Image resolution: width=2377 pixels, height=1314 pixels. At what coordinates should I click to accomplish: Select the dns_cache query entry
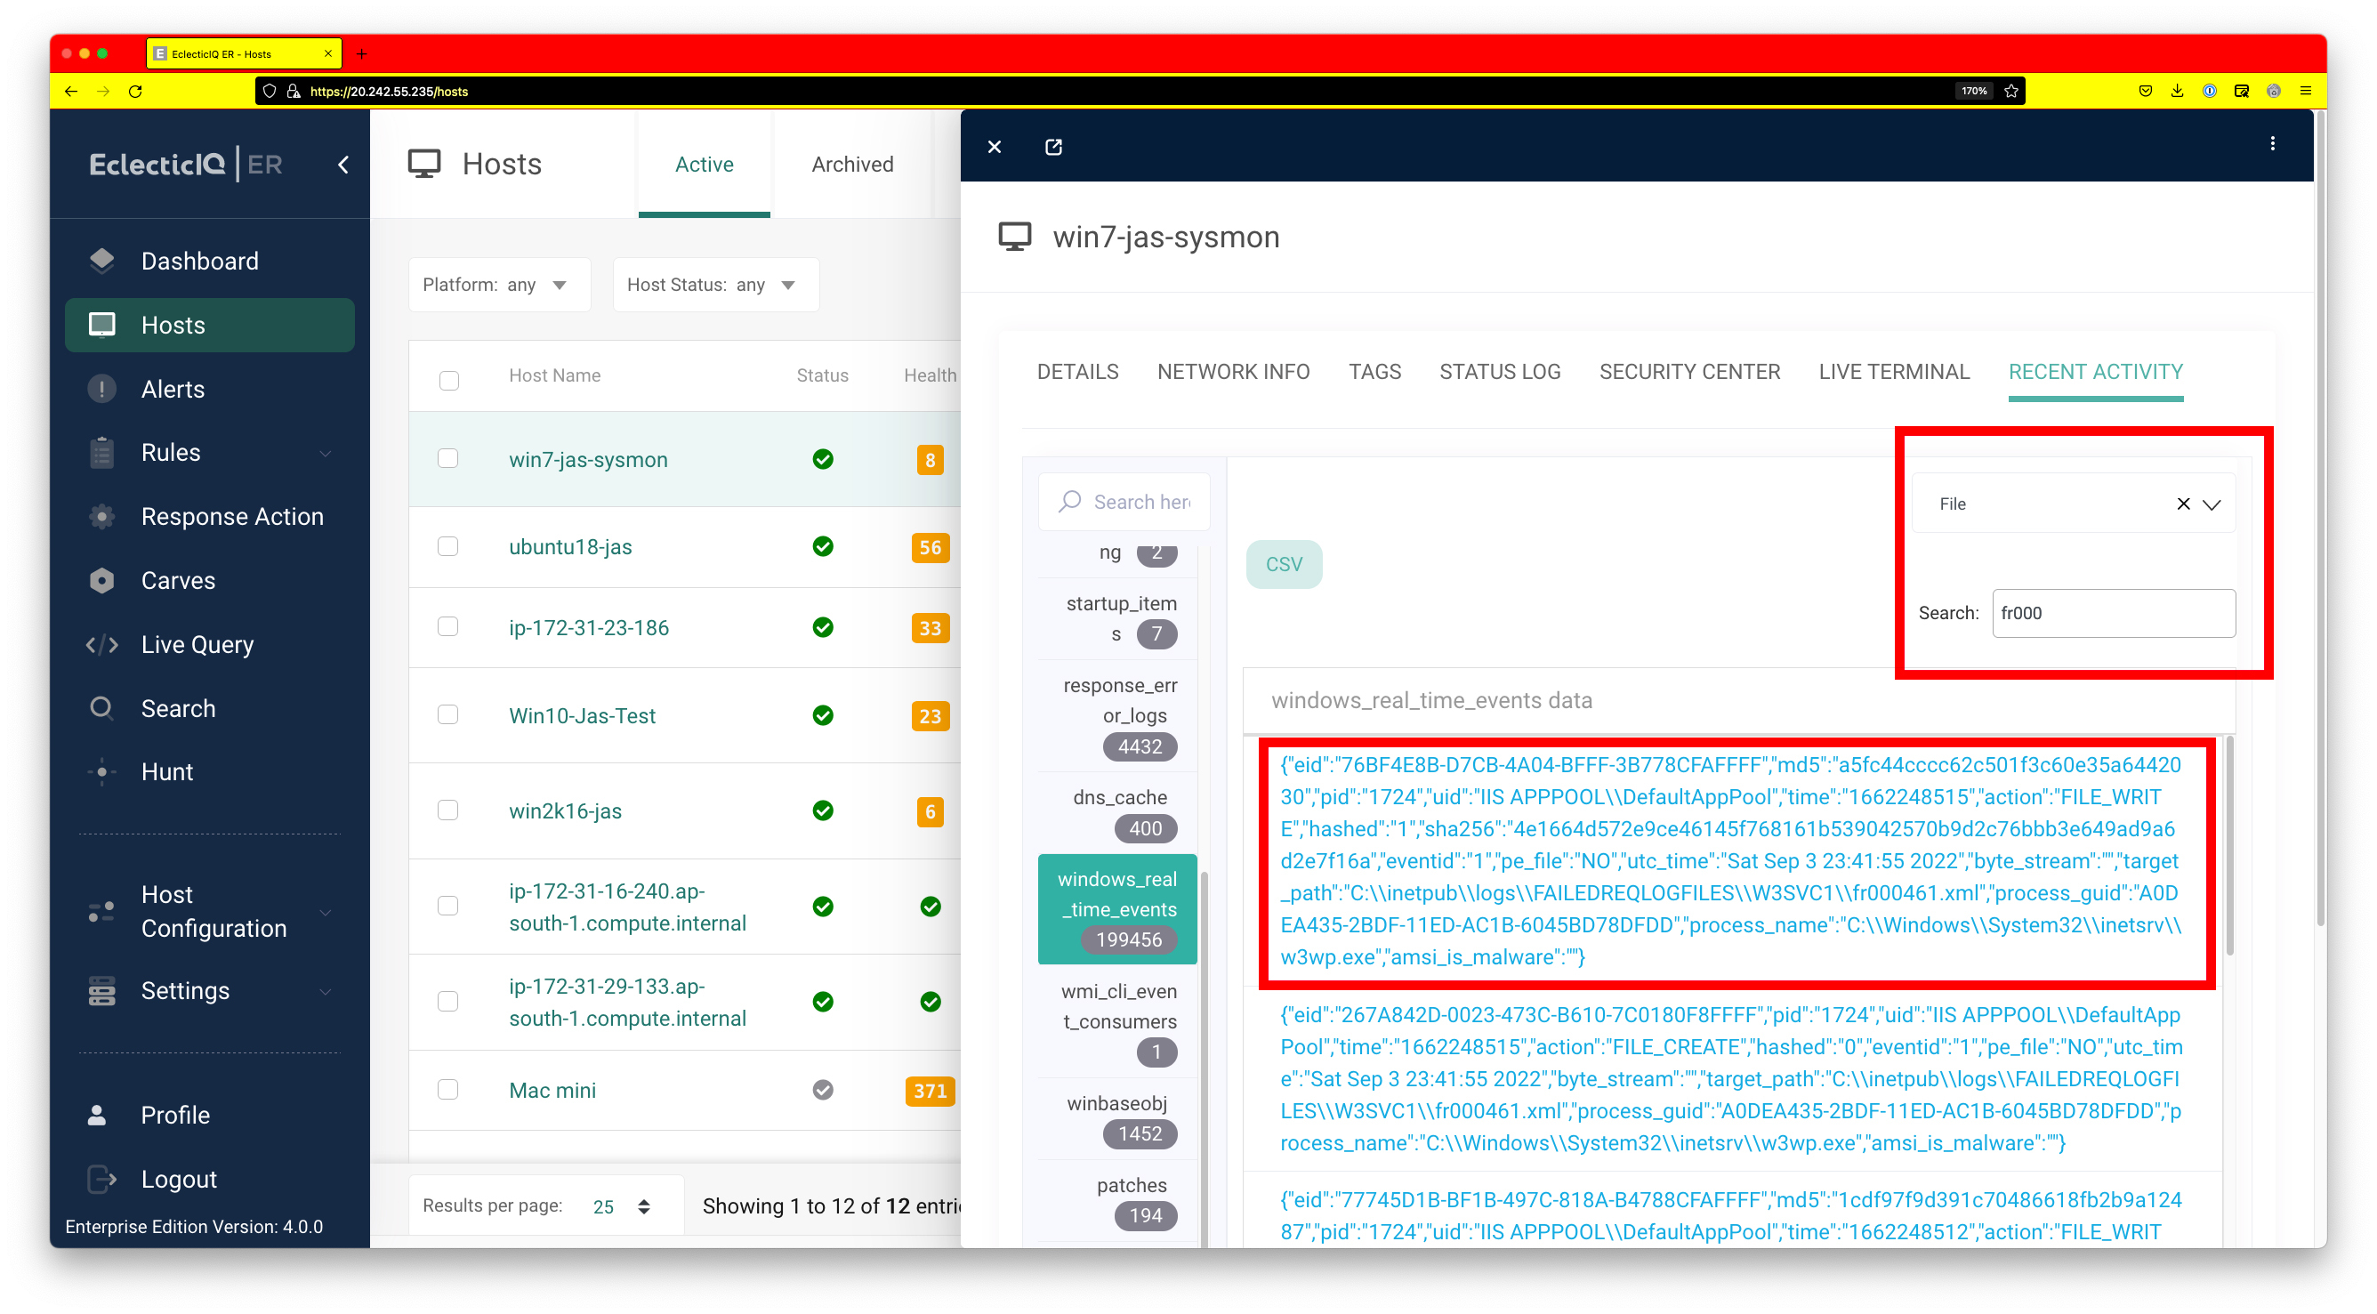pos(1119,812)
